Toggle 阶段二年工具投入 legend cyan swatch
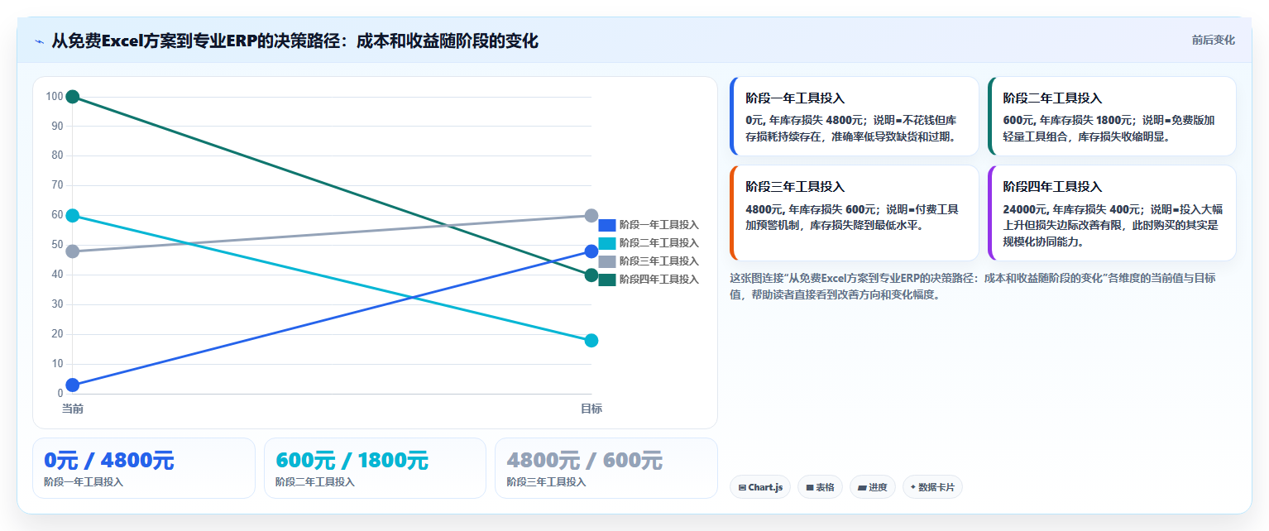This screenshot has height=531, width=1269. tap(607, 243)
